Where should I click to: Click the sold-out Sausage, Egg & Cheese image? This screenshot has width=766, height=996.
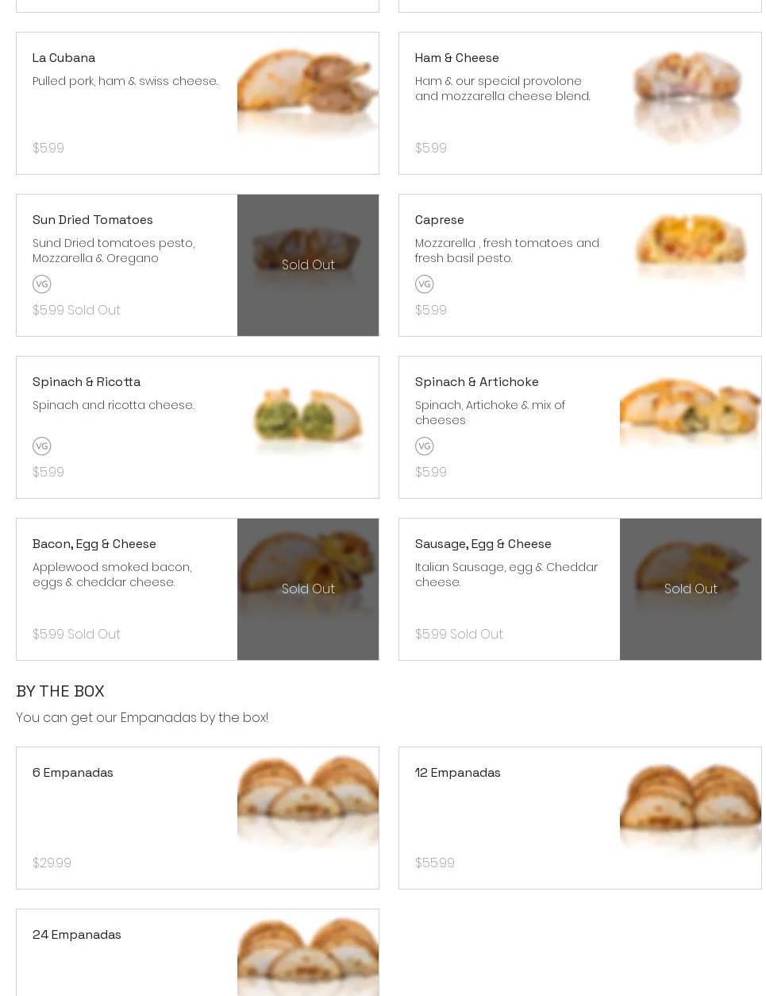pyautogui.click(x=690, y=589)
